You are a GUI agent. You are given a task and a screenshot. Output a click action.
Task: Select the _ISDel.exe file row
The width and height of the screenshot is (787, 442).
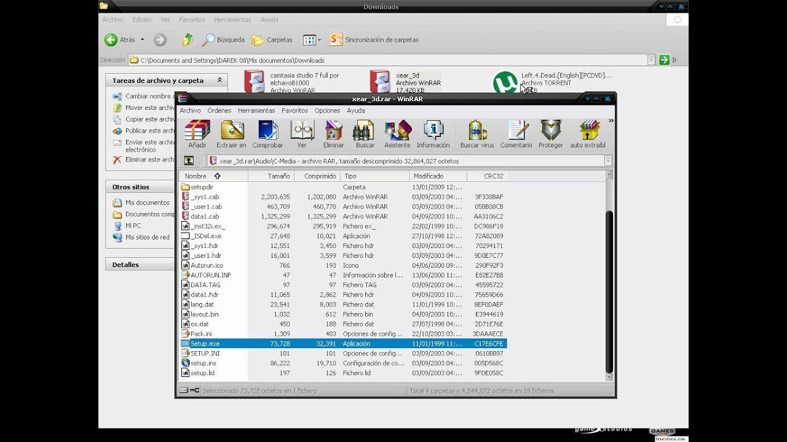click(342, 236)
